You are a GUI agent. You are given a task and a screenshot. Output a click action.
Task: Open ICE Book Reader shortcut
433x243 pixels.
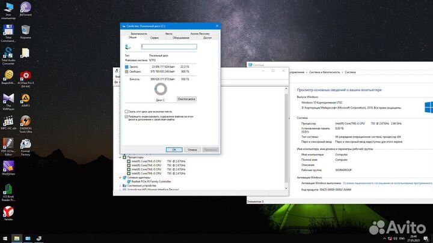tap(8, 193)
